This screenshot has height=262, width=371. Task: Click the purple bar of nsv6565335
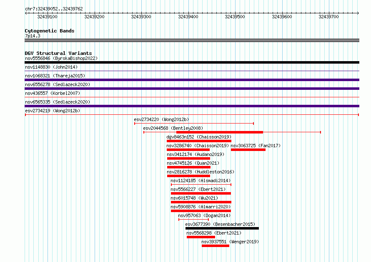(x=192, y=106)
